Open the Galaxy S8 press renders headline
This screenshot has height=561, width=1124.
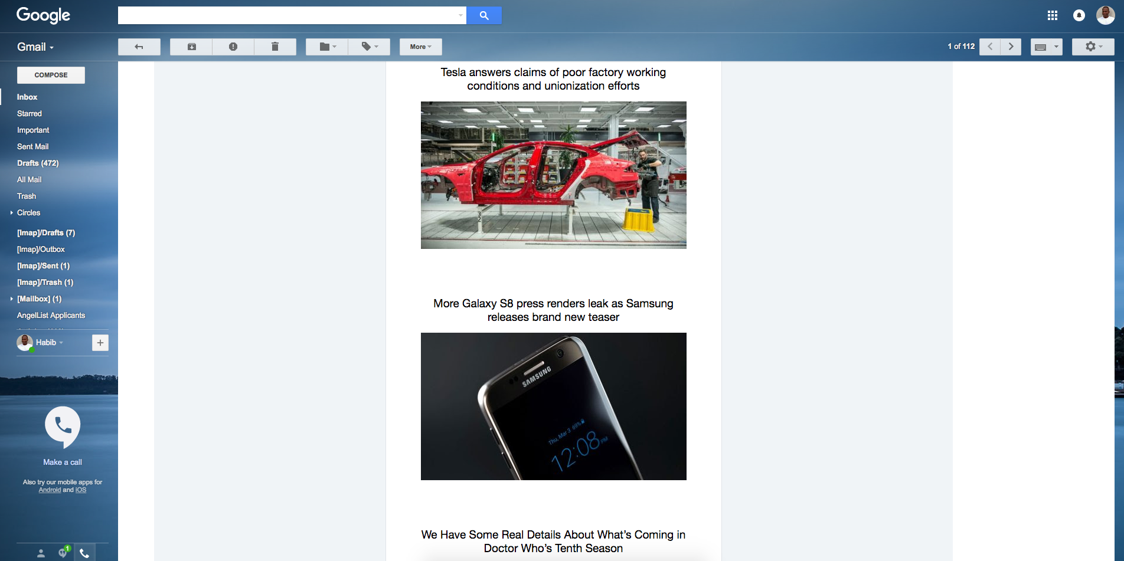click(553, 310)
